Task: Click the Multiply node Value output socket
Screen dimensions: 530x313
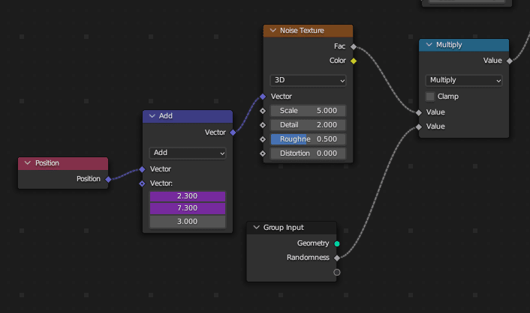Action: (x=509, y=61)
